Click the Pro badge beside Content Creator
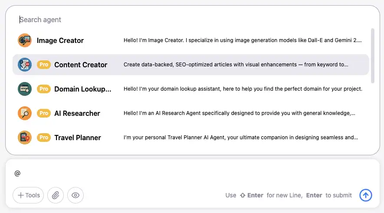This screenshot has width=384, height=213. pyautogui.click(x=44, y=65)
